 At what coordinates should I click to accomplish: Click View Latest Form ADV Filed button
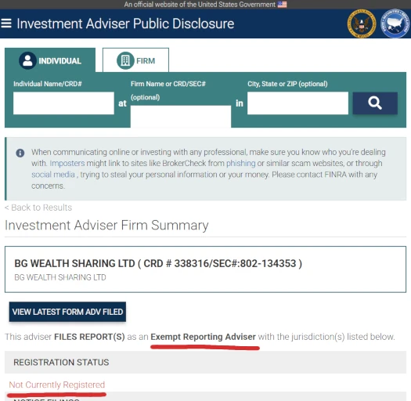point(67,312)
